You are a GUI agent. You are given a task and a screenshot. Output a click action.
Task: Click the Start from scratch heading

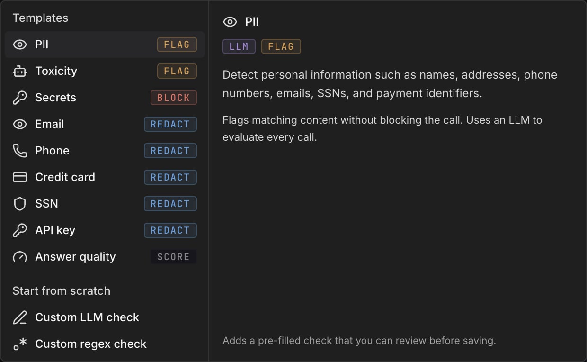[x=62, y=291]
